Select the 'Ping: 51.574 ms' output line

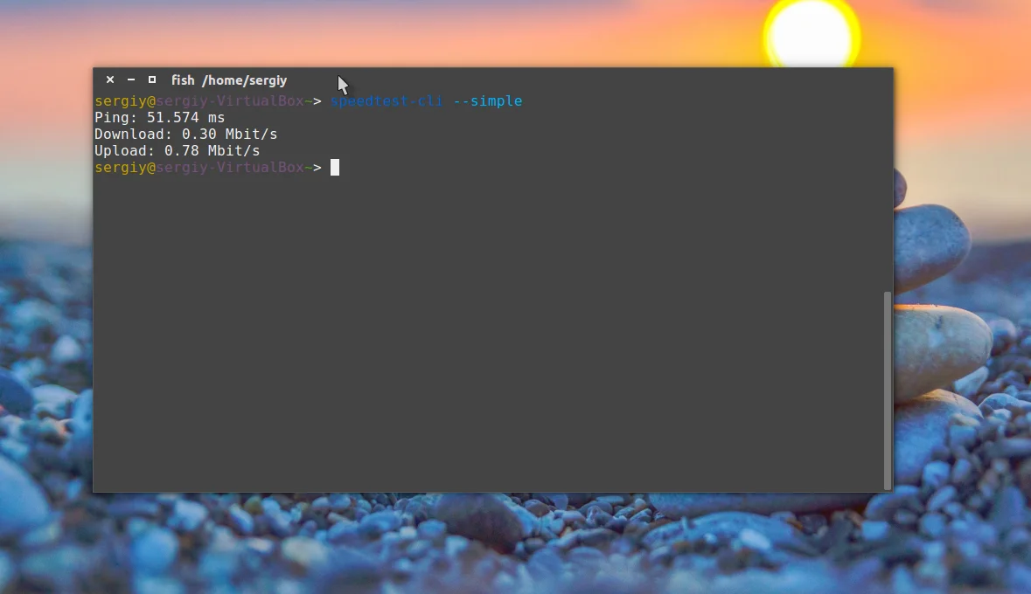click(160, 118)
